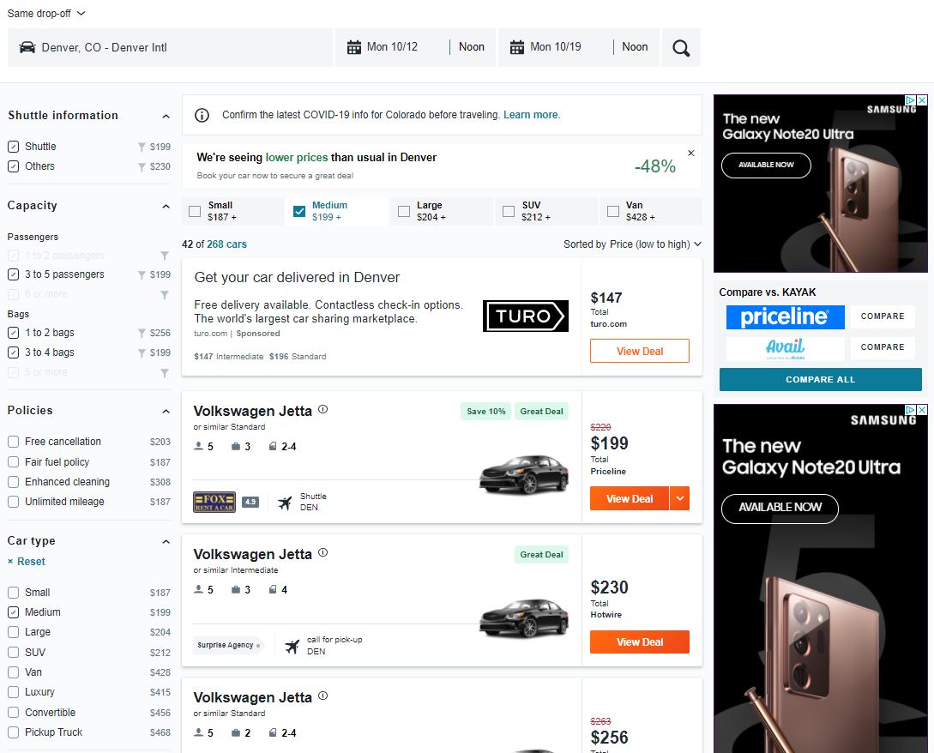
Task: Open pick-up date calendar icon Mon 10/12
Action: 354,47
